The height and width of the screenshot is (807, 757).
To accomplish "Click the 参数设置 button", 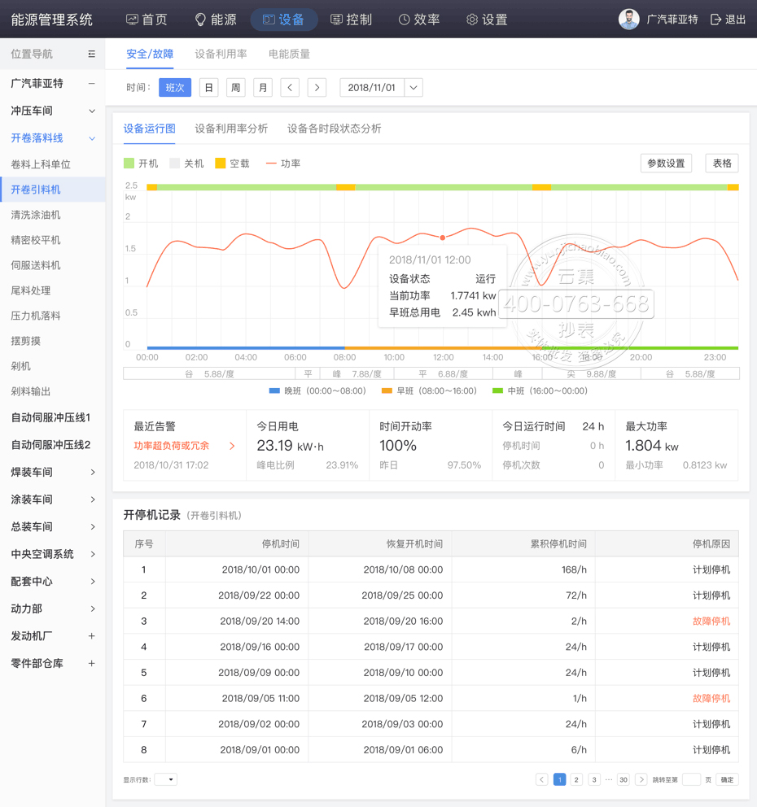I will pyautogui.click(x=667, y=163).
